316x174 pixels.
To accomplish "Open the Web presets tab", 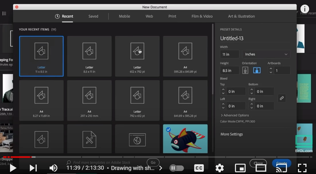I will 149,16.
